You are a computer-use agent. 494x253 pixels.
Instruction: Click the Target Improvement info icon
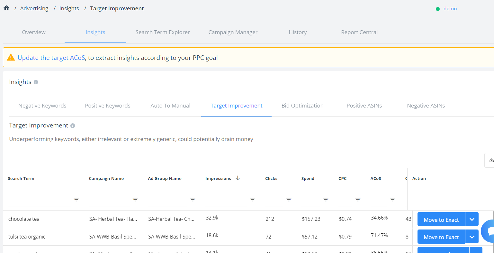(x=73, y=126)
